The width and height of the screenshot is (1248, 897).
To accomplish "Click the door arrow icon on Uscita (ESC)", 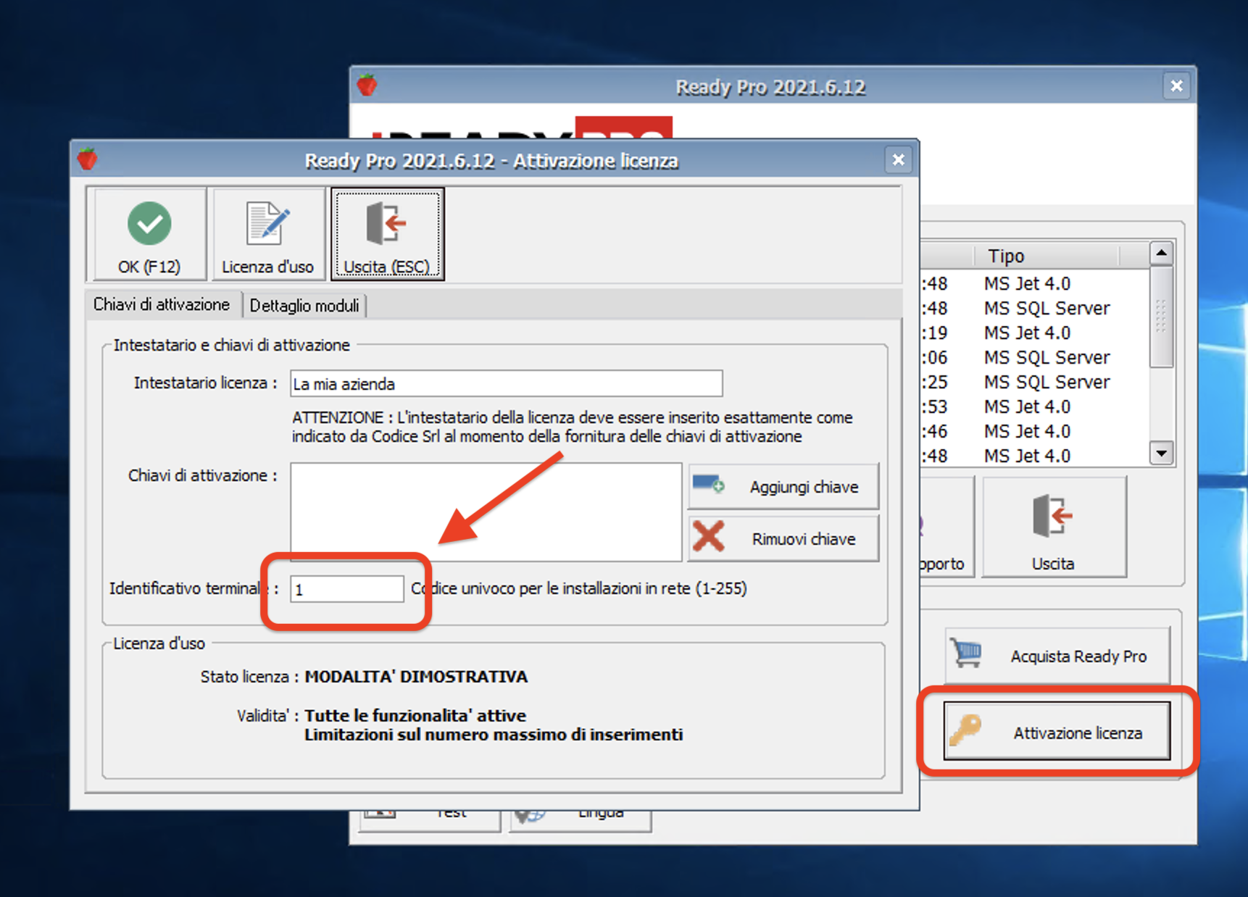I will point(386,222).
